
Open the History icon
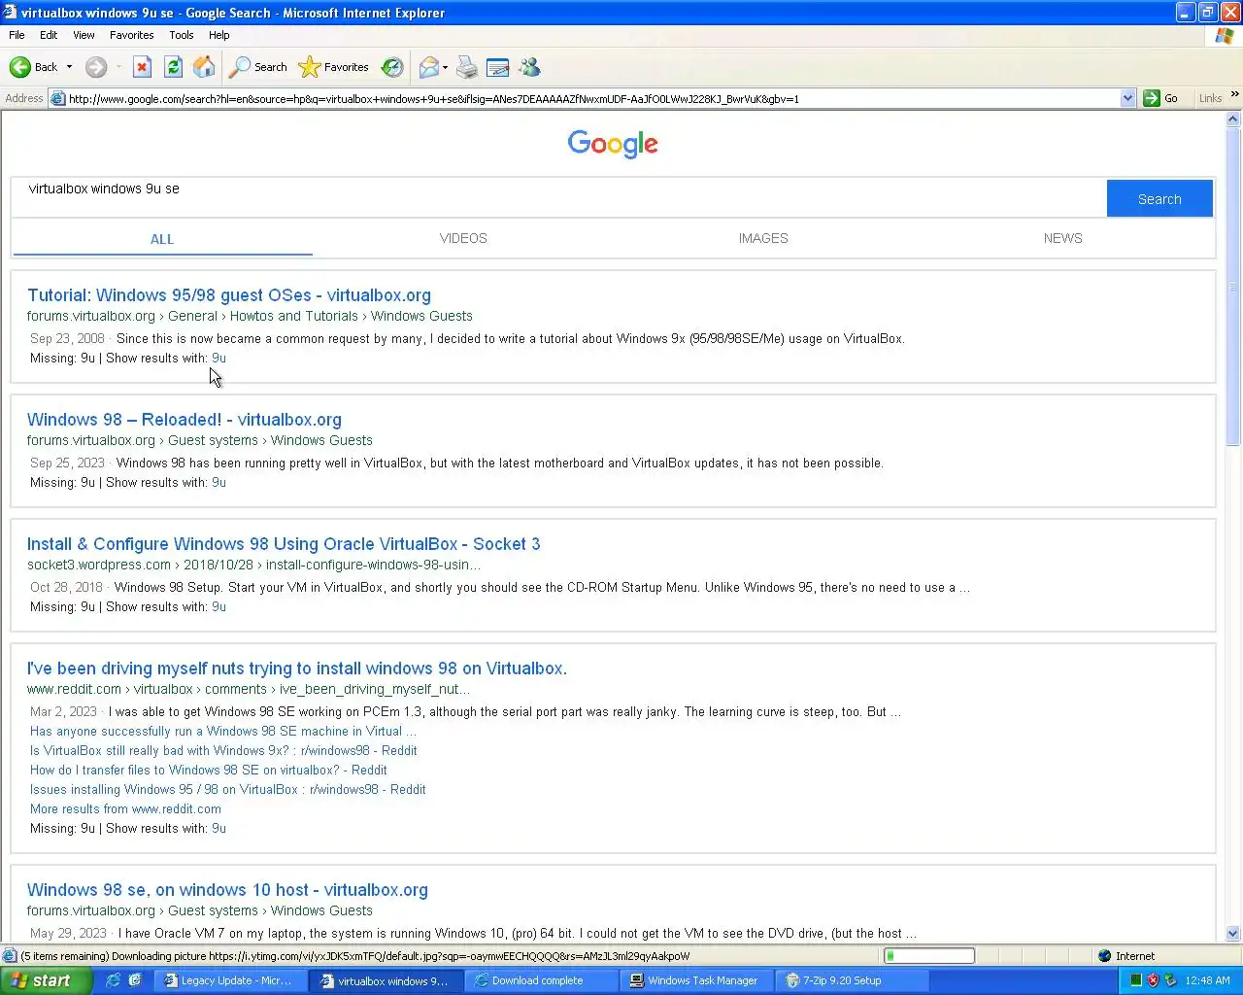coord(392,67)
